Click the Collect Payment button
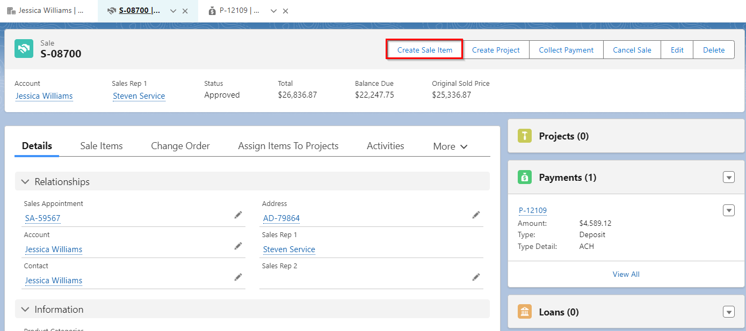Image resolution: width=746 pixels, height=331 pixels. (x=566, y=49)
